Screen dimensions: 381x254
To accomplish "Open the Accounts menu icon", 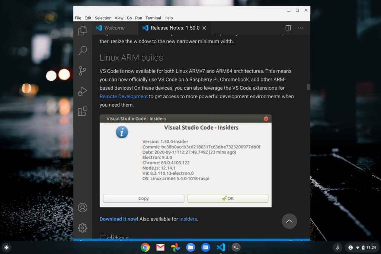I will tap(83, 208).
